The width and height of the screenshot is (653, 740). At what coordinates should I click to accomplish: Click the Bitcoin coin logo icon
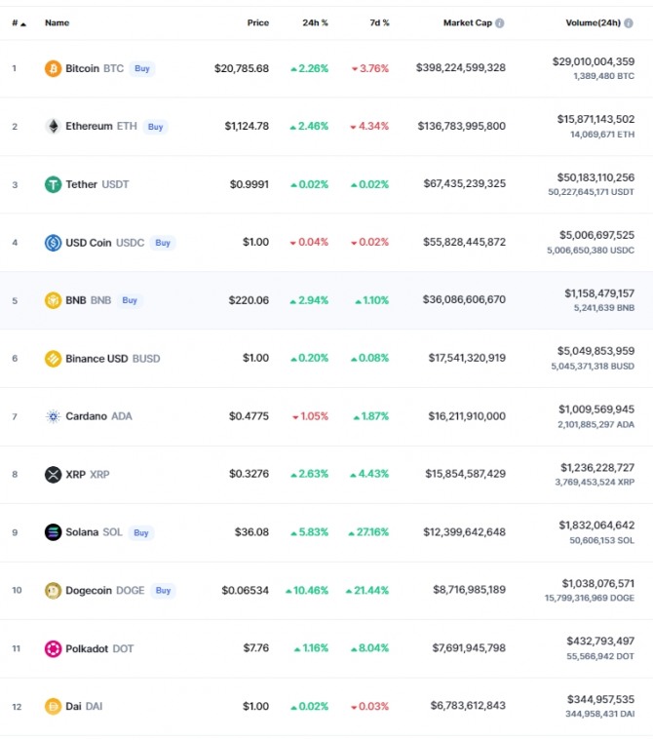coord(53,68)
